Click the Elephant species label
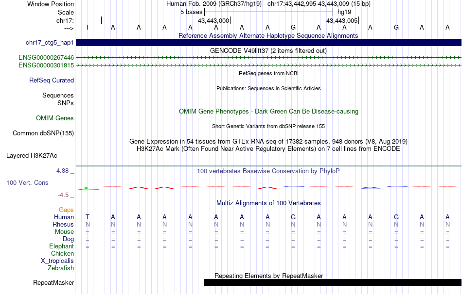The width and height of the screenshot is (462, 294). (x=62, y=246)
